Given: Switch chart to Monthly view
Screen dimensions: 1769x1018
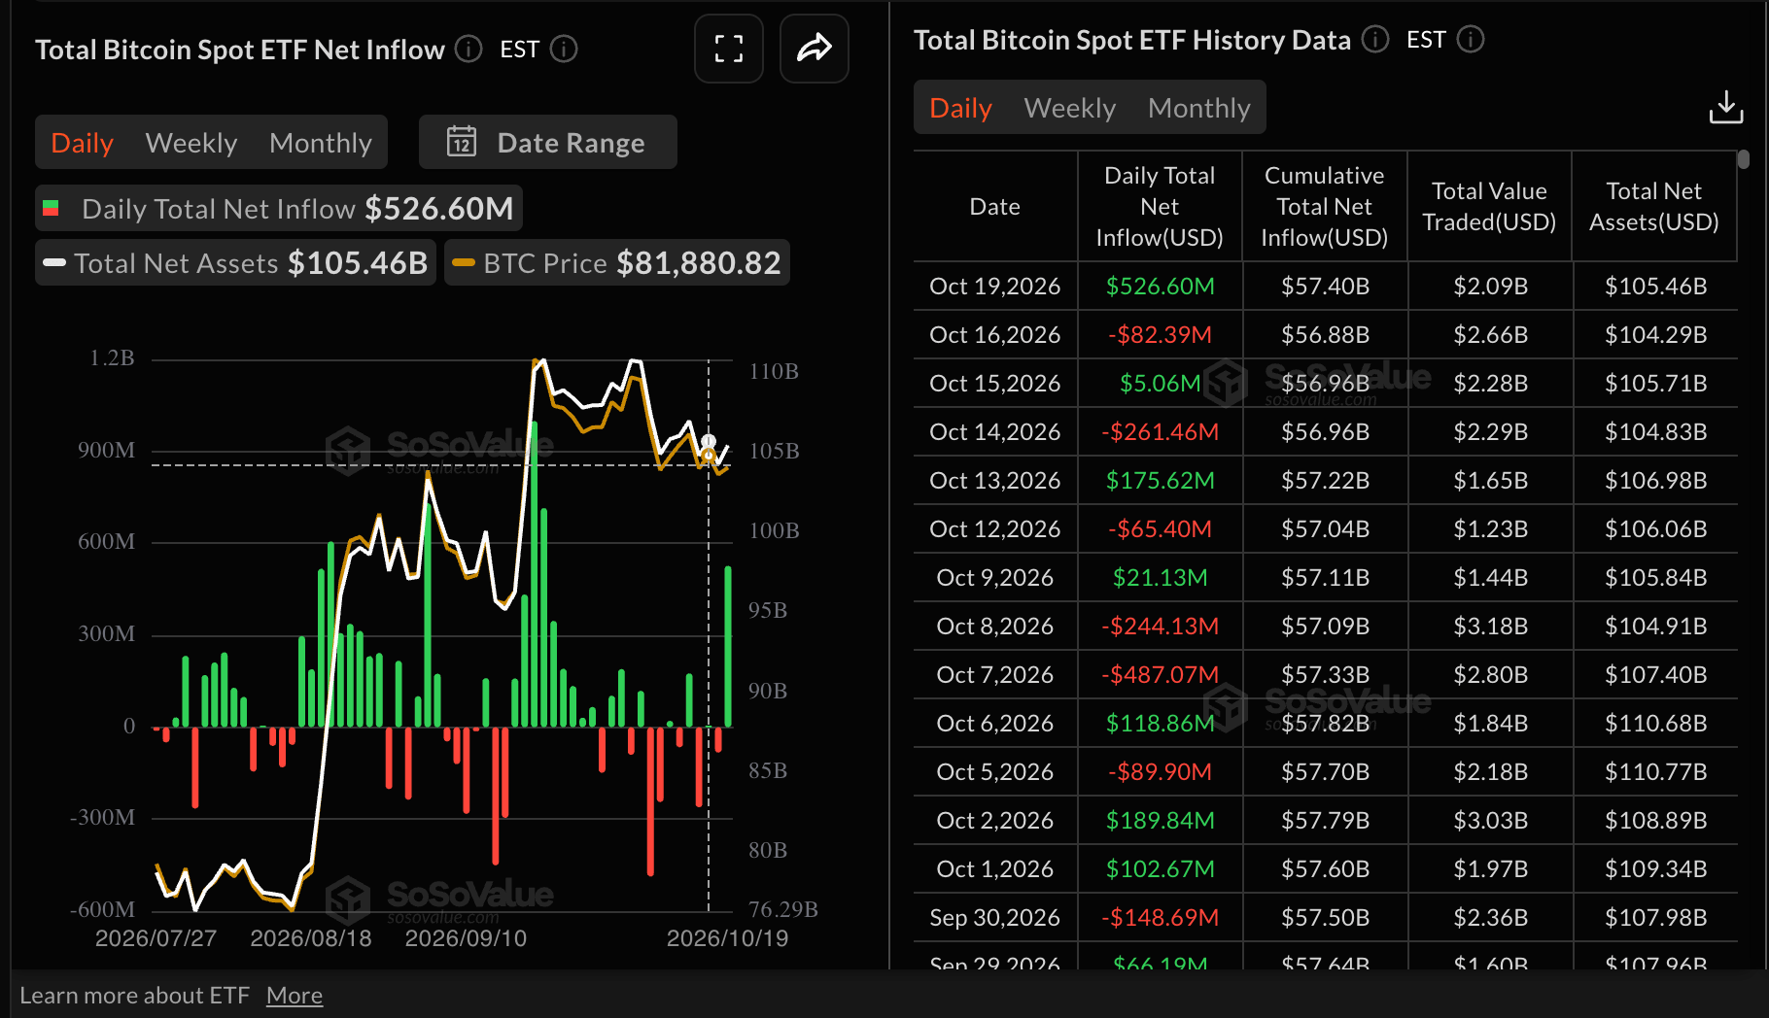Looking at the screenshot, I should point(321,143).
